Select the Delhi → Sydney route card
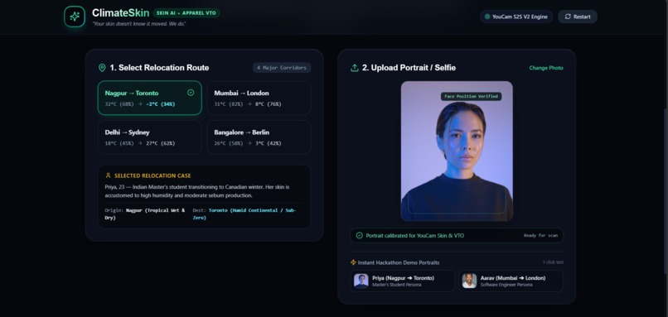The width and height of the screenshot is (668, 317). 149,137
